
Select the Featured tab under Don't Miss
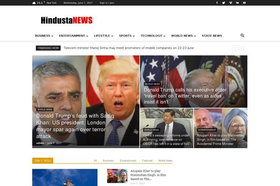[147, 160]
